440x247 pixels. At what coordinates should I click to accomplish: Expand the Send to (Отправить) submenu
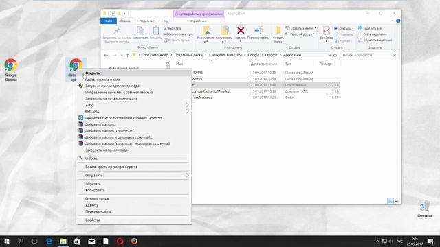(134, 176)
